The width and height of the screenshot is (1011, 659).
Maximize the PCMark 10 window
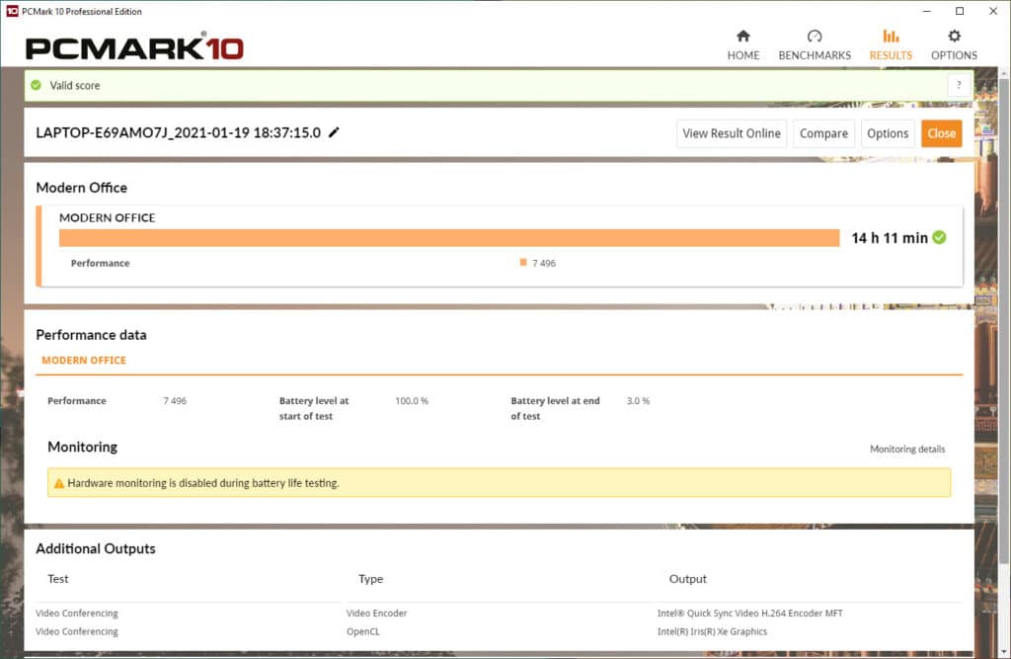(x=959, y=11)
